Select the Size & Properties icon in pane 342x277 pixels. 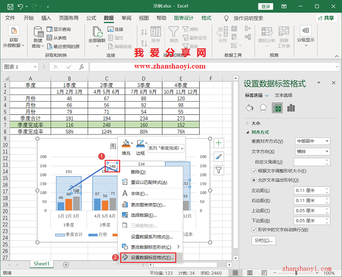pyautogui.click(x=277, y=108)
